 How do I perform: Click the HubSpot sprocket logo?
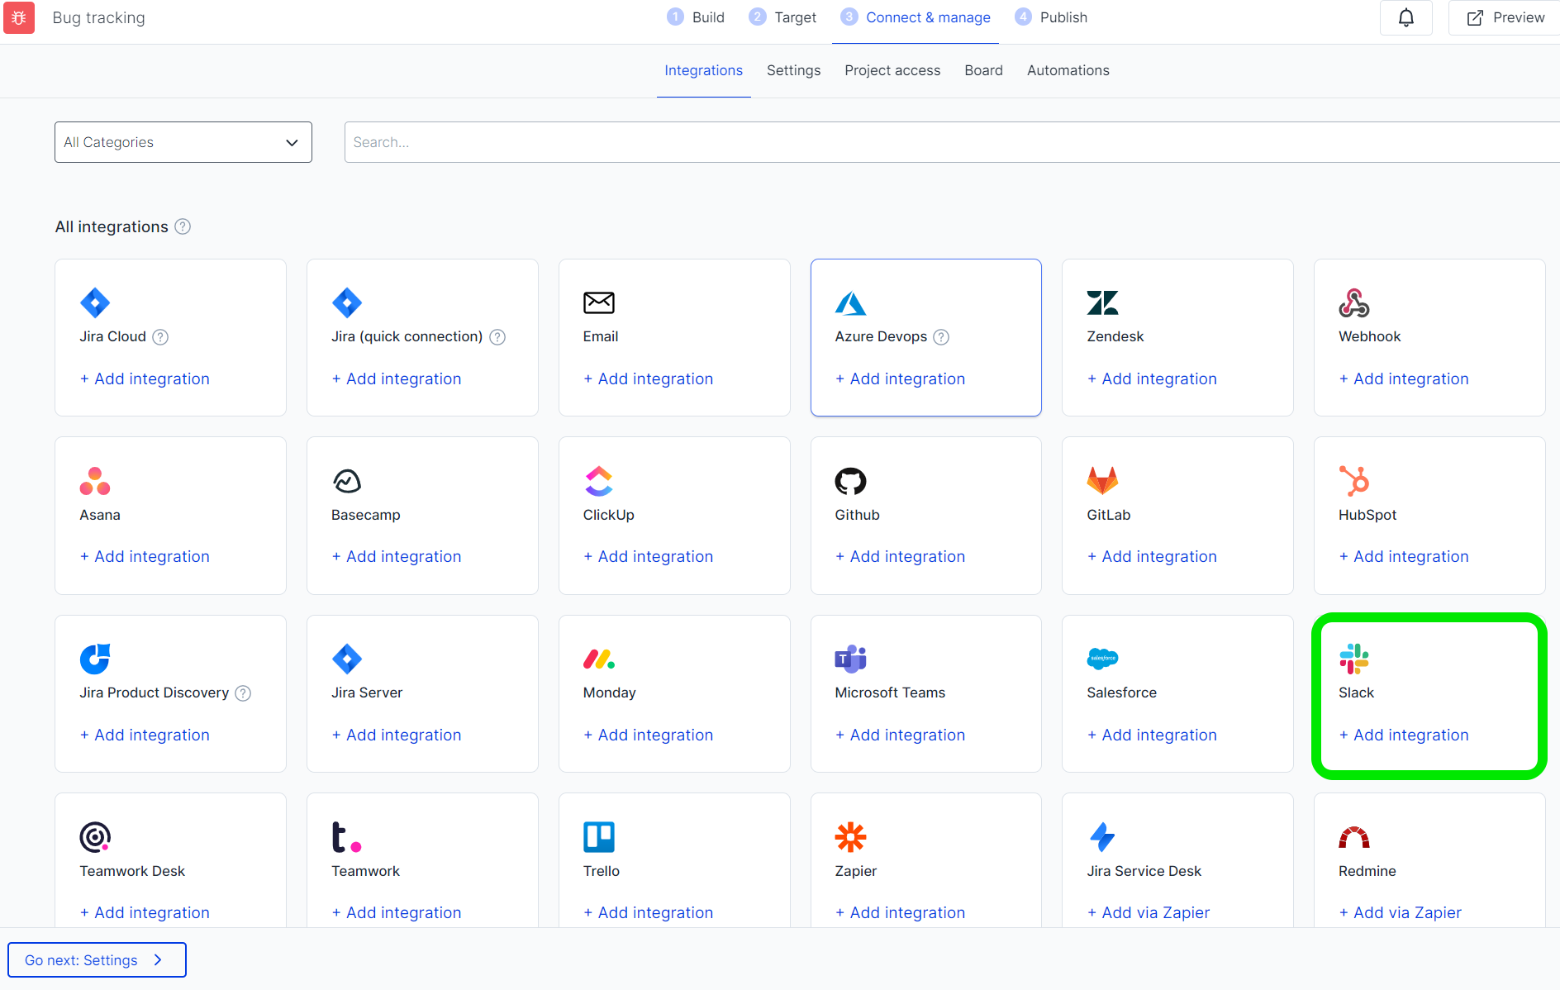tap(1354, 481)
